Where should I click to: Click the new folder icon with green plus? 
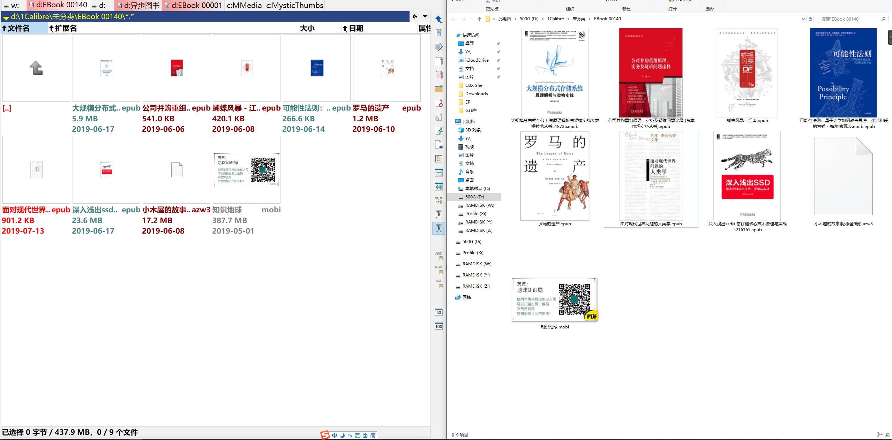[x=439, y=89]
